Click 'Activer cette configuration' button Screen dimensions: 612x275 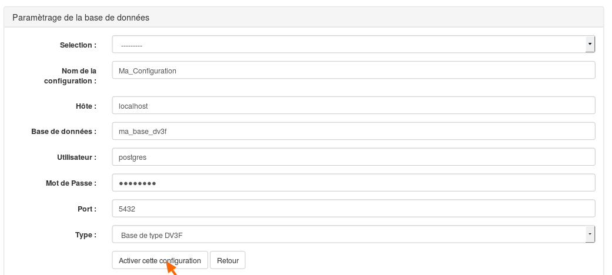coord(160,260)
